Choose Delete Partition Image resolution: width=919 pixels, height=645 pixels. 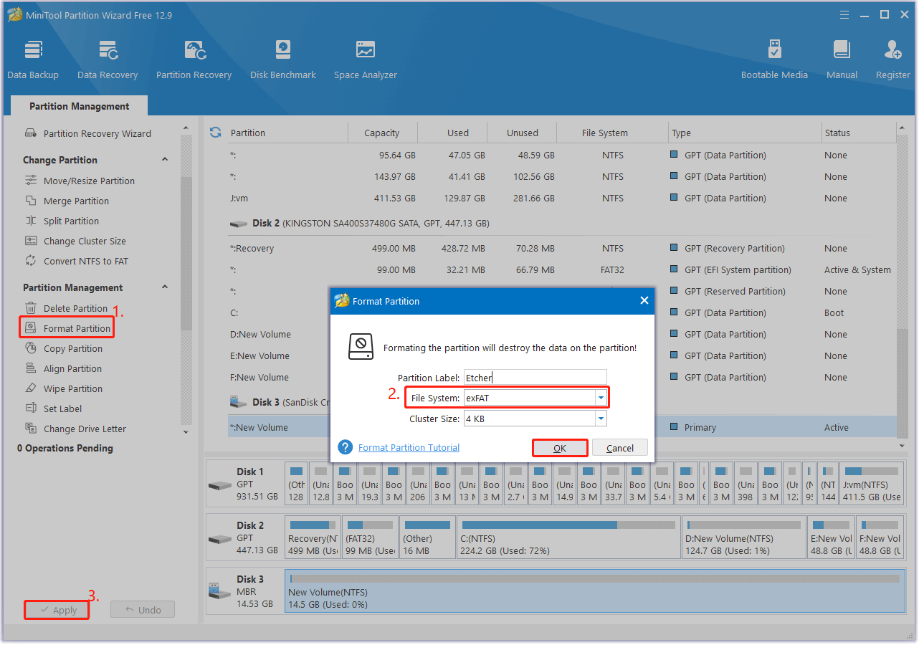(x=67, y=308)
